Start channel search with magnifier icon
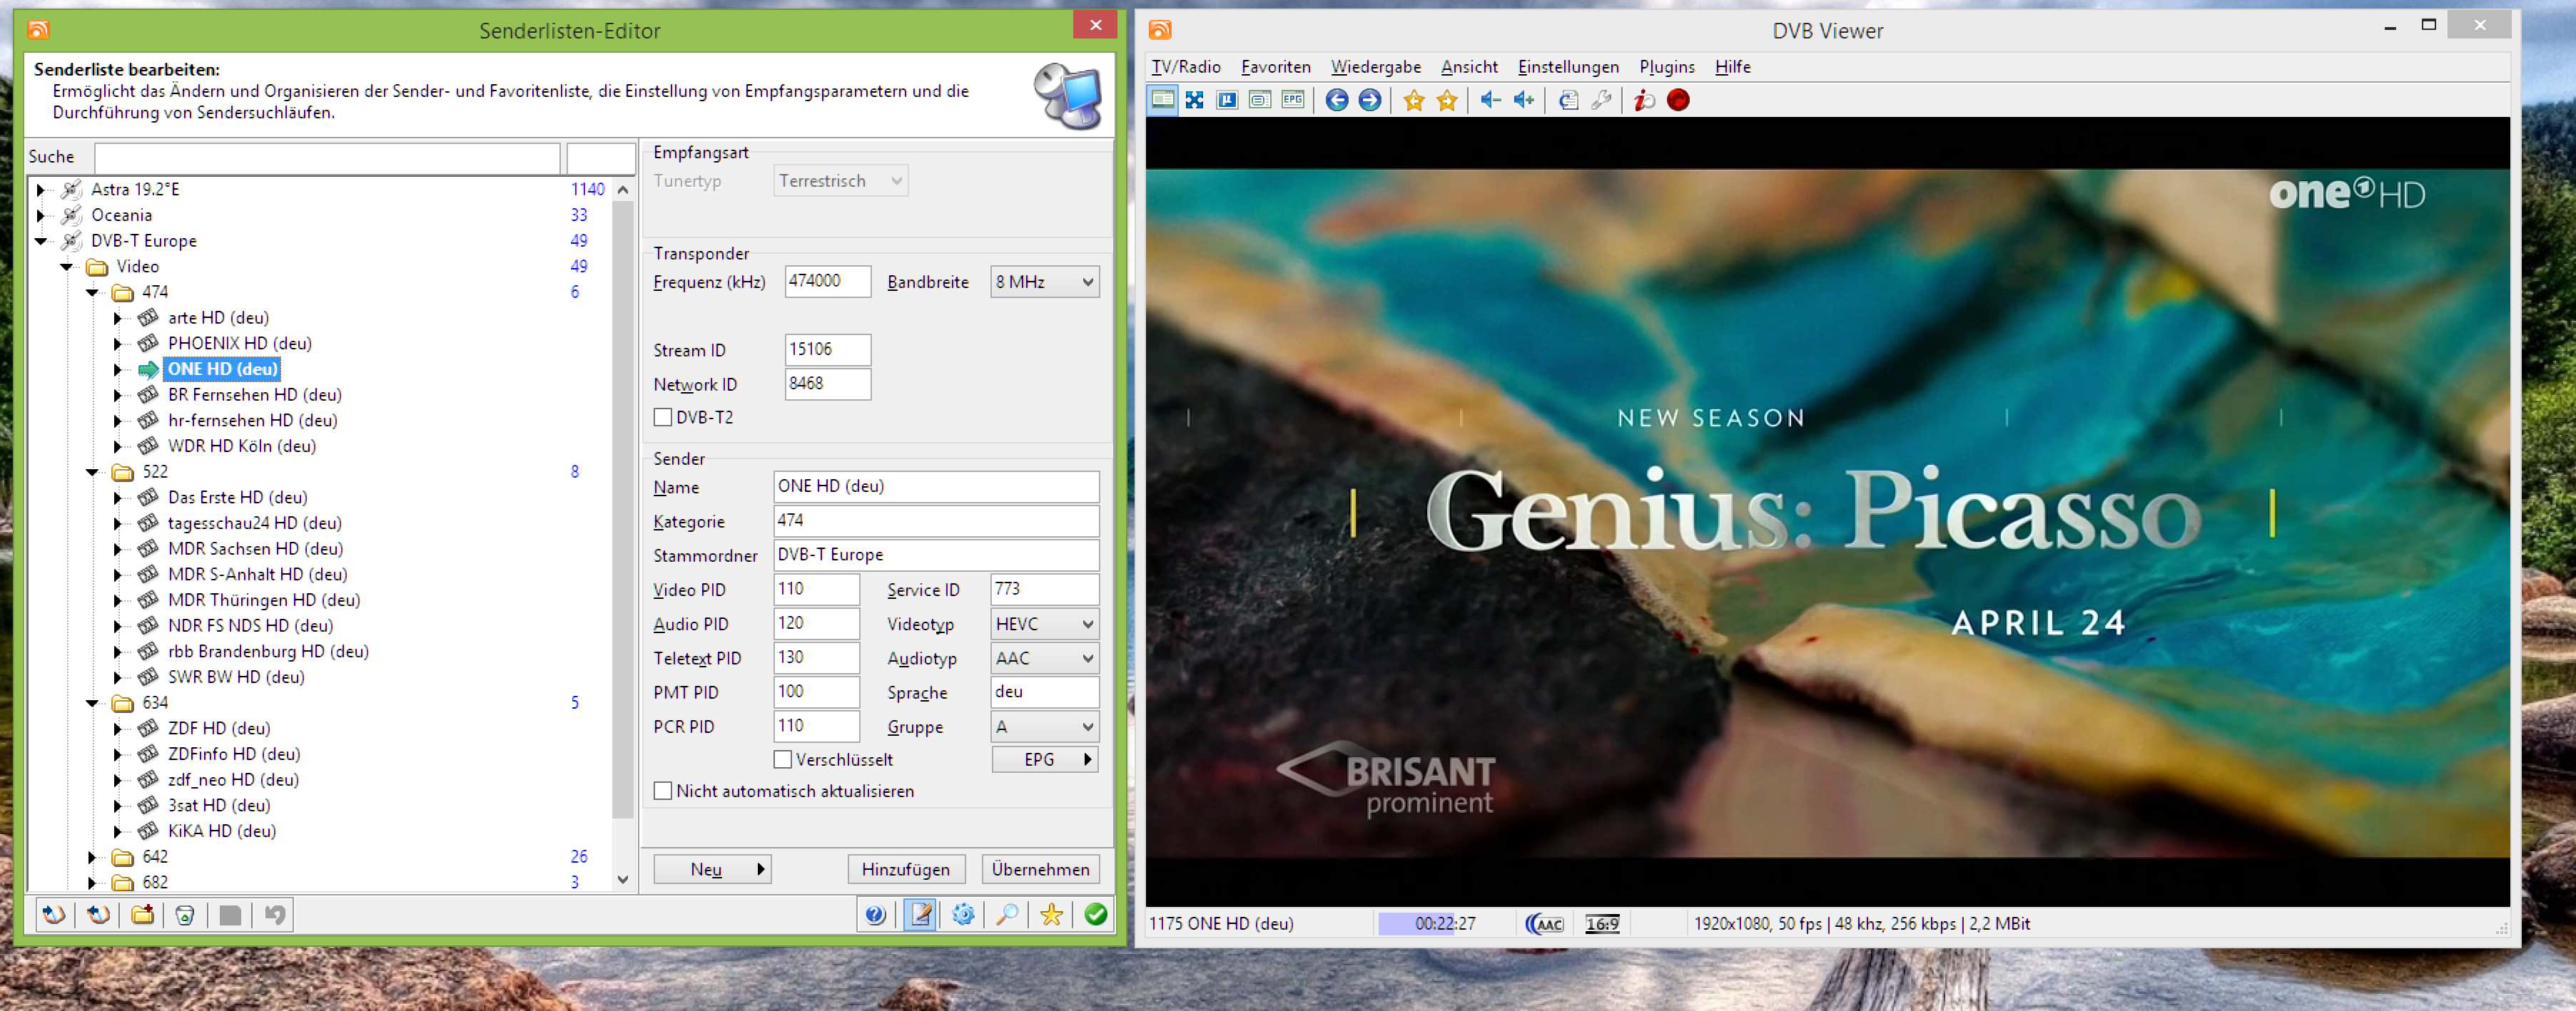Viewport: 2576px width, 1011px height. pyautogui.click(x=1007, y=915)
